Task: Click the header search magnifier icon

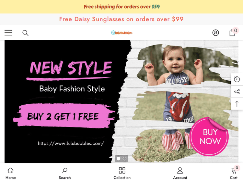Action: click(x=25, y=33)
